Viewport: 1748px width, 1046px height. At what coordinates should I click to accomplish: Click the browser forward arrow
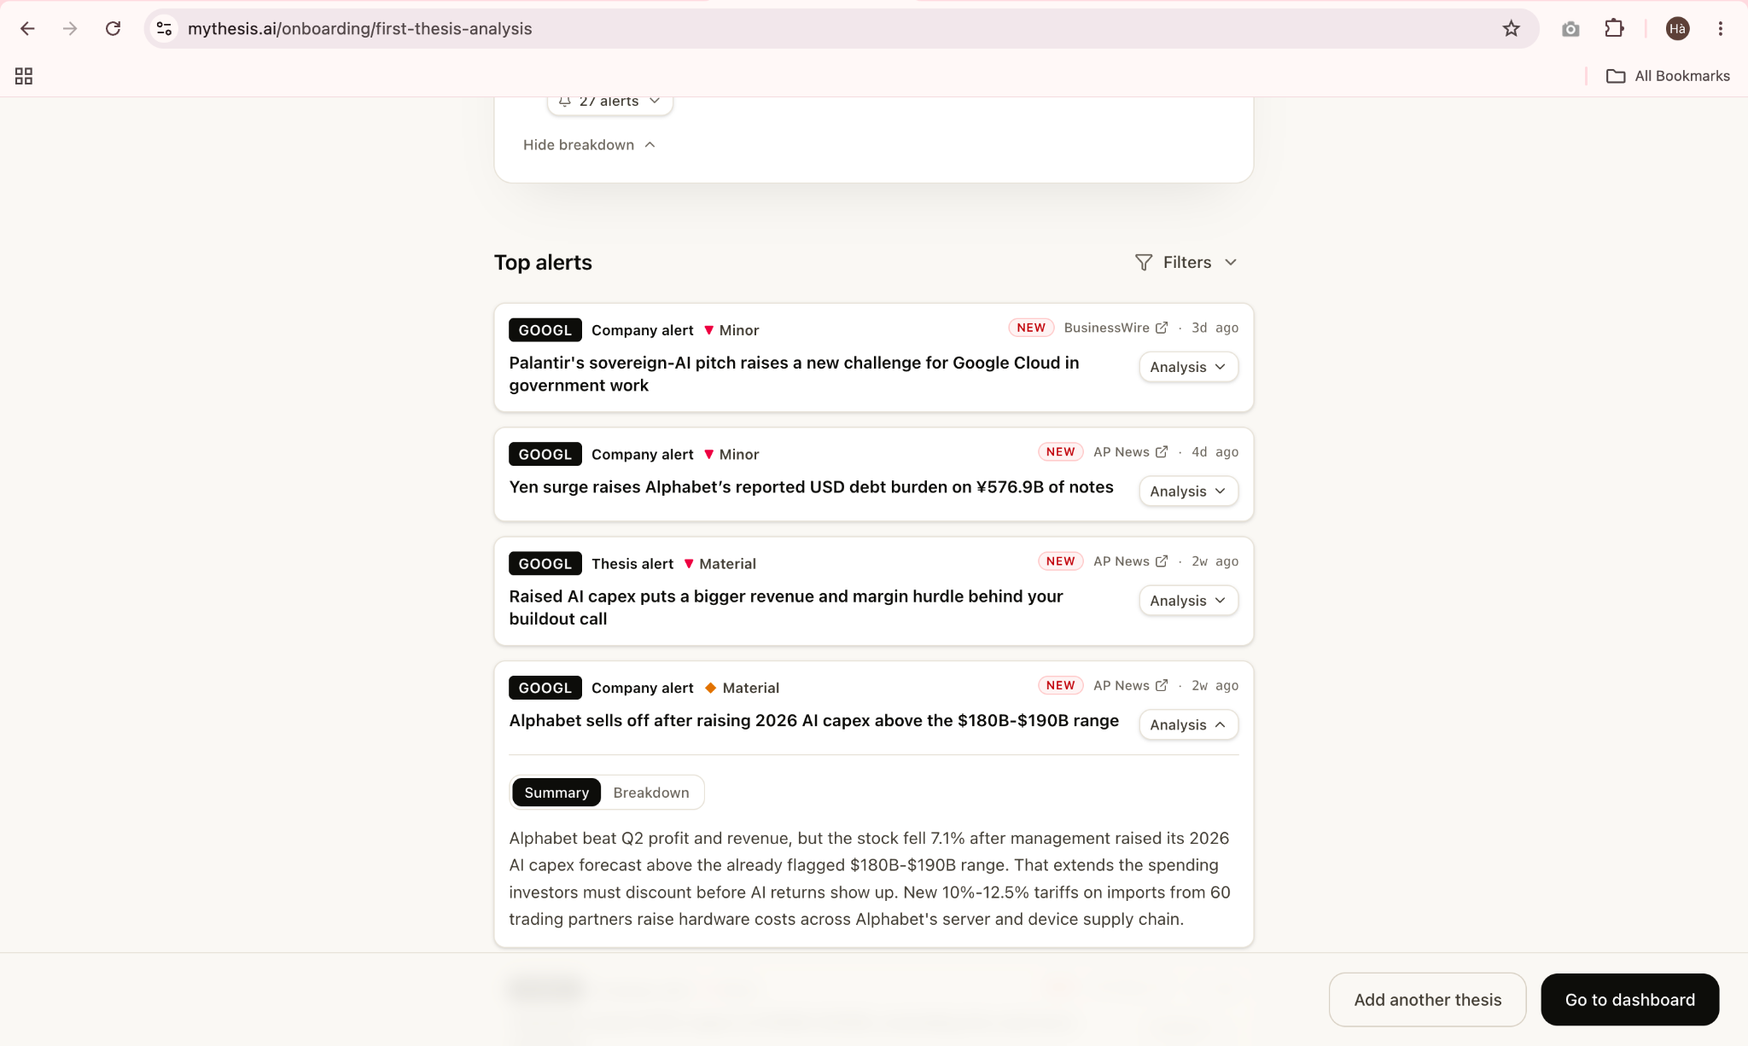70,29
